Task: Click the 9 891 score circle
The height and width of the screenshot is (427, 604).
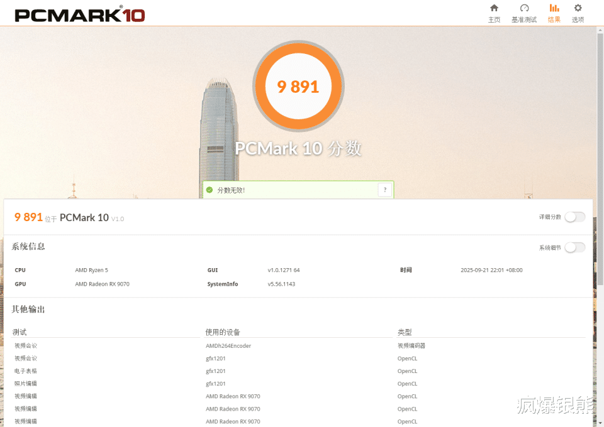Action: pos(298,86)
